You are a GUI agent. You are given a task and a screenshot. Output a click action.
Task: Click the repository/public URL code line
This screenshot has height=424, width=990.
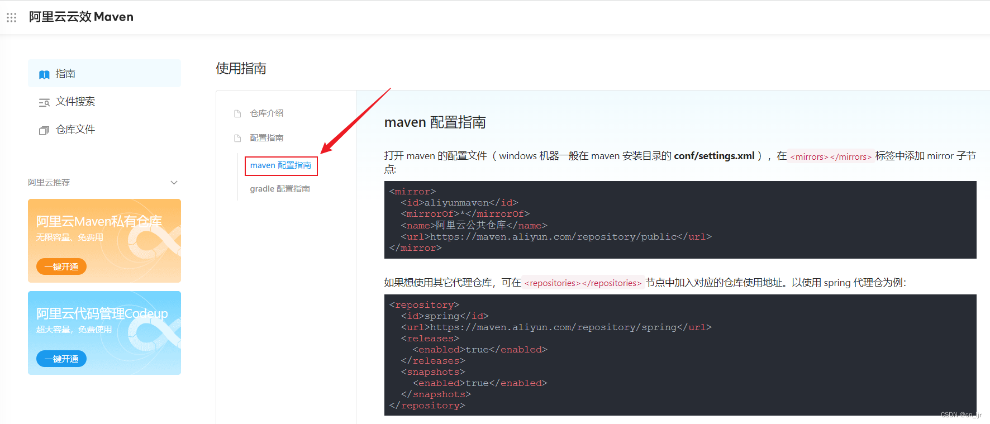point(556,237)
